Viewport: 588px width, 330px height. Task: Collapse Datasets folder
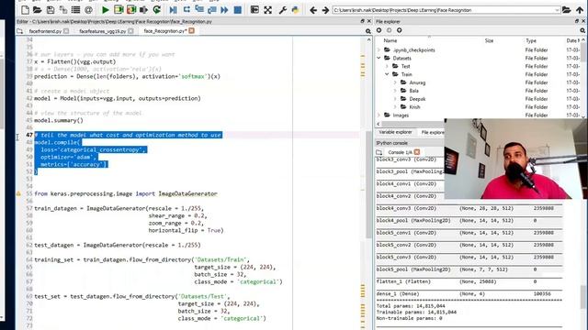(379, 58)
